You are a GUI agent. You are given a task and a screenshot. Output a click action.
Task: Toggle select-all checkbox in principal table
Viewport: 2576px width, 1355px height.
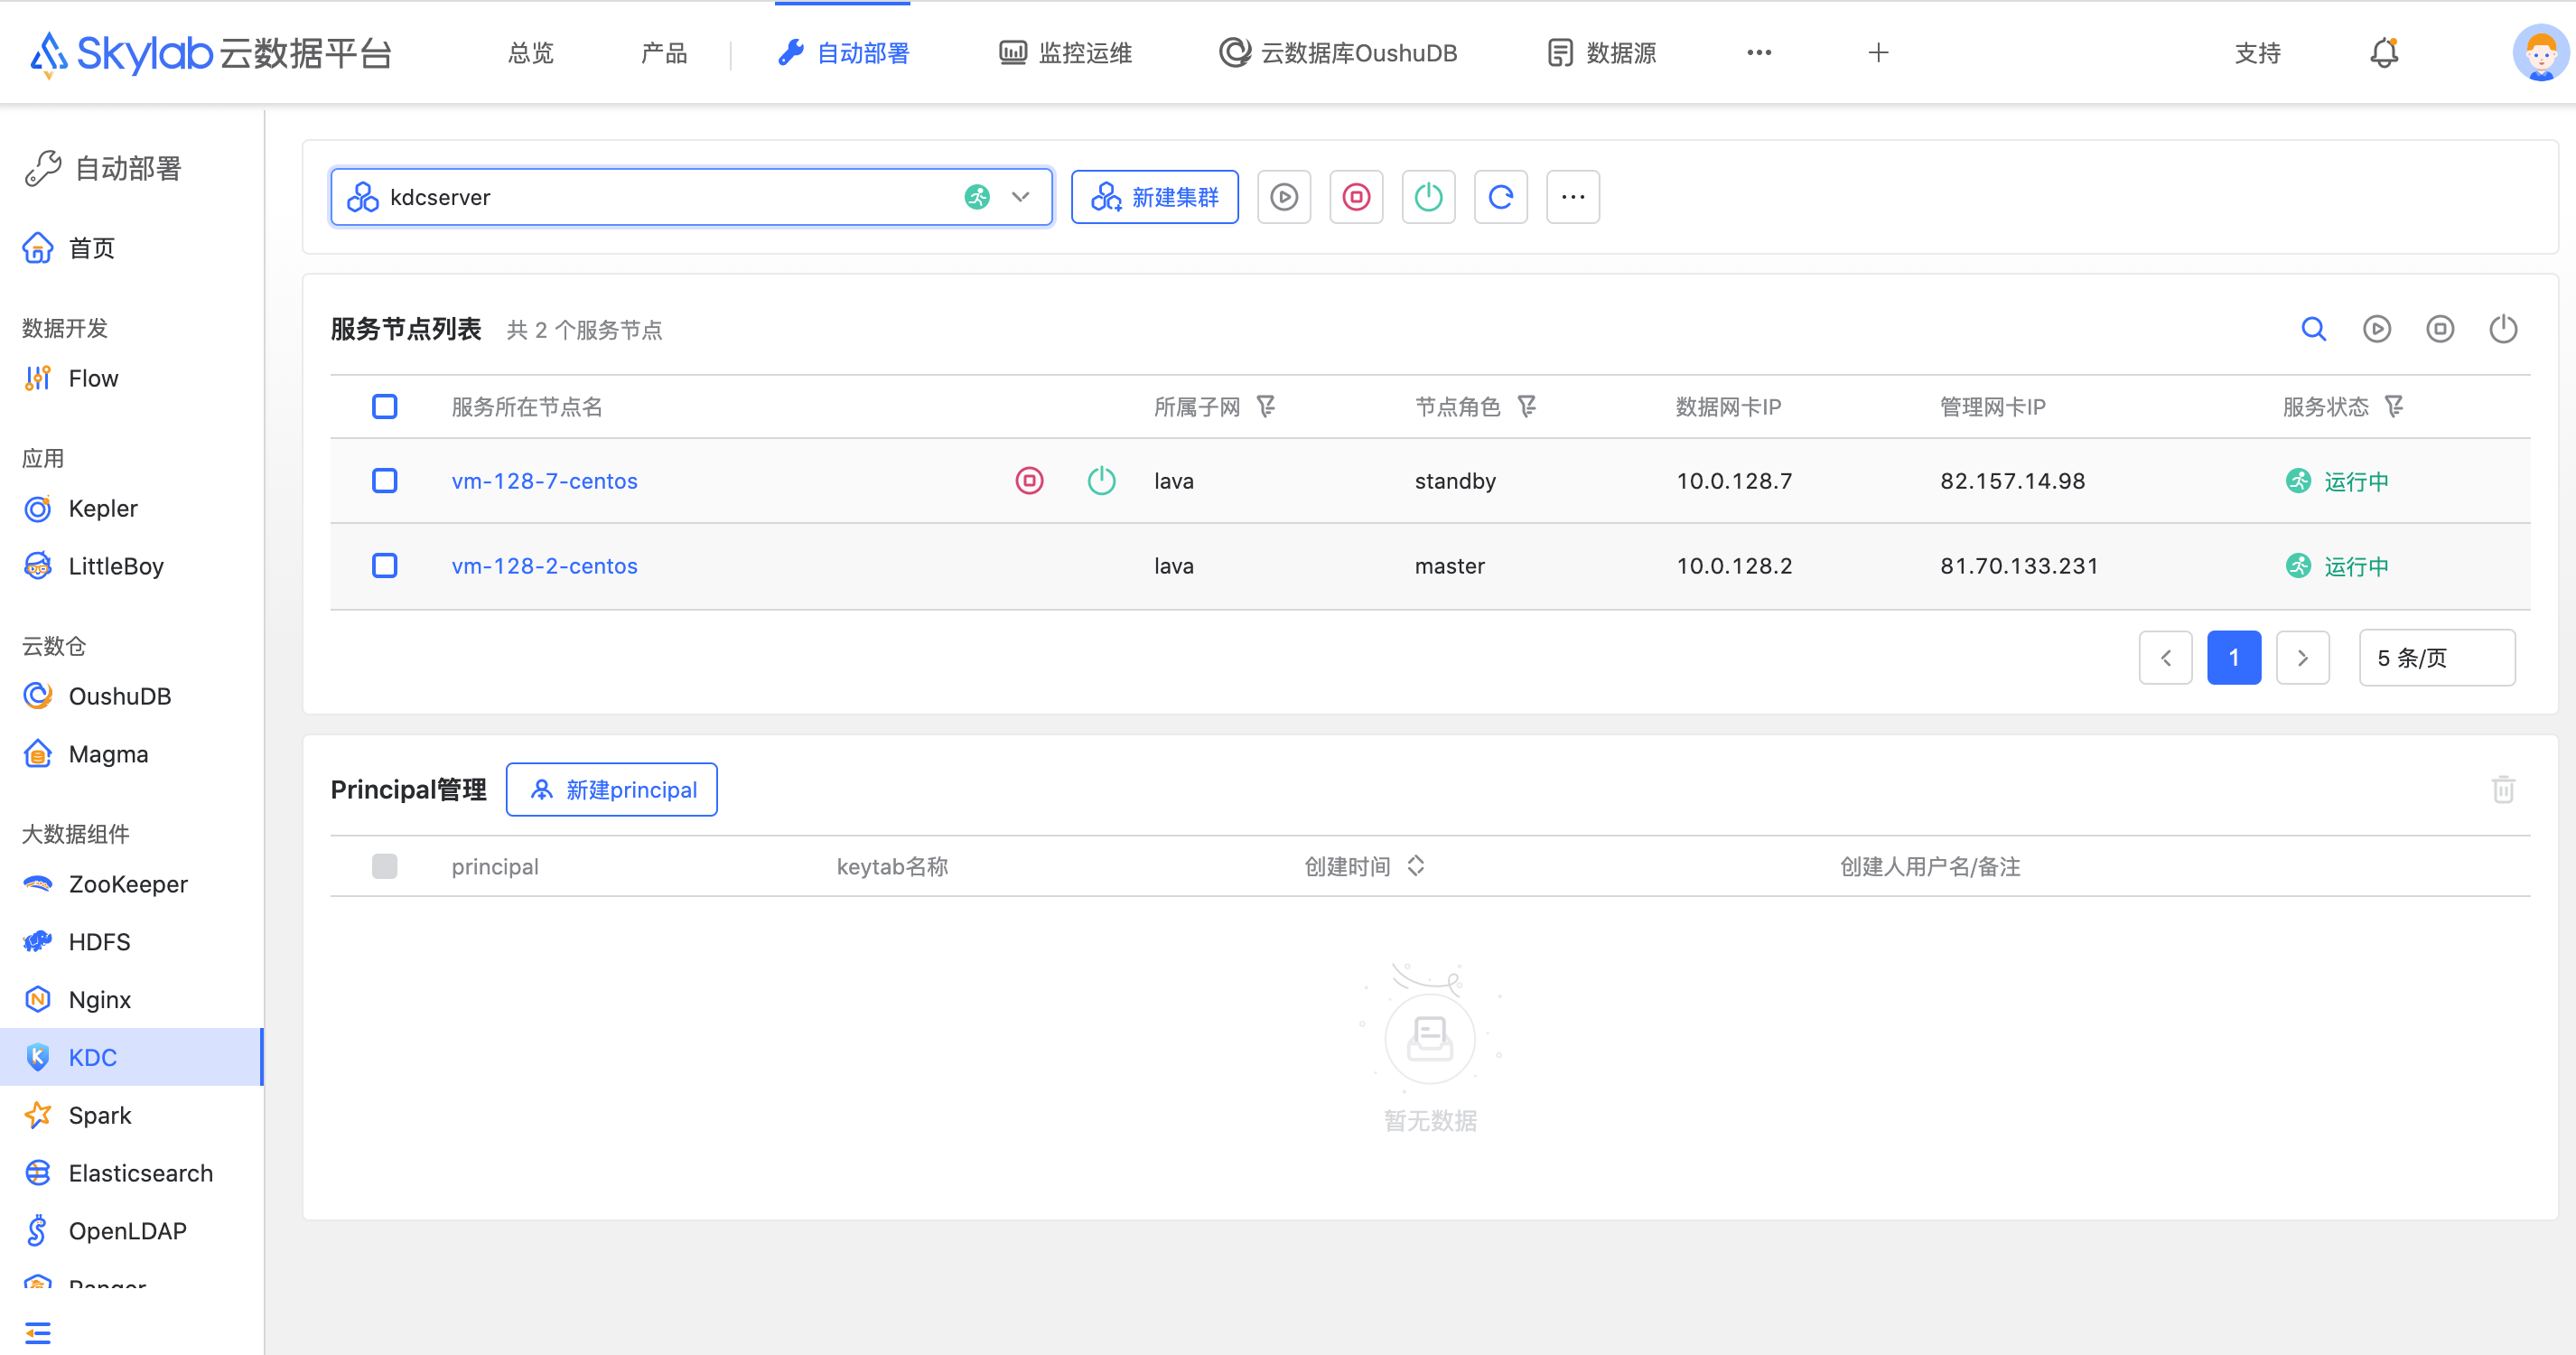point(384,866)
